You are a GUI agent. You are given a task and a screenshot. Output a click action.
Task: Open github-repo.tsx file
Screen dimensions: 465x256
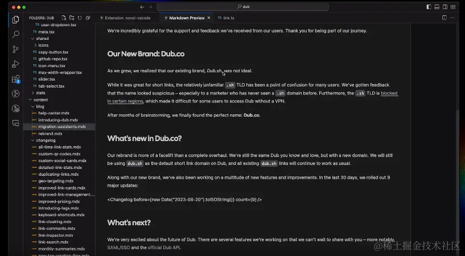pos(53,59)
